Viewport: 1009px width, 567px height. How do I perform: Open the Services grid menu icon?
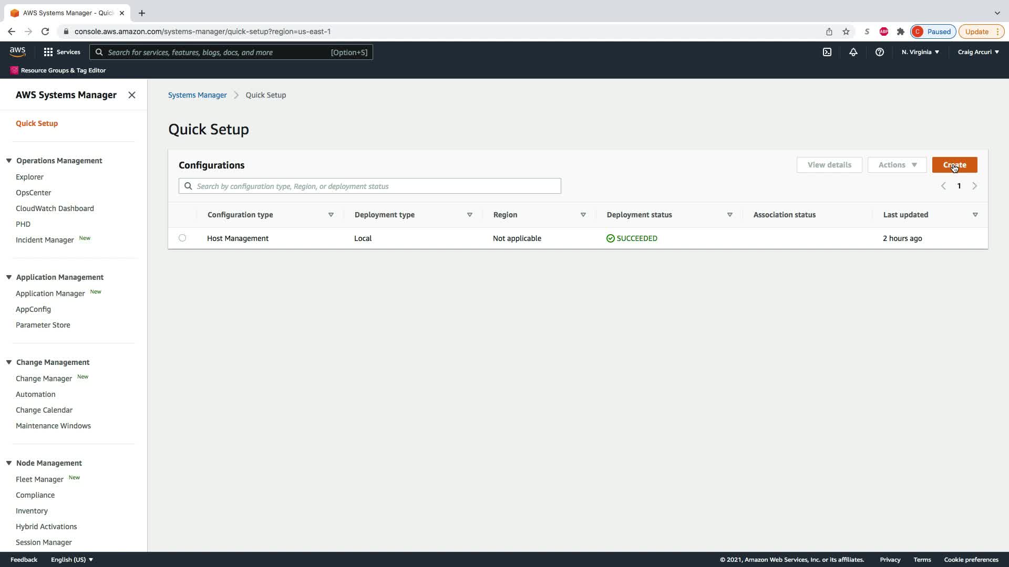tap(48, 52)
